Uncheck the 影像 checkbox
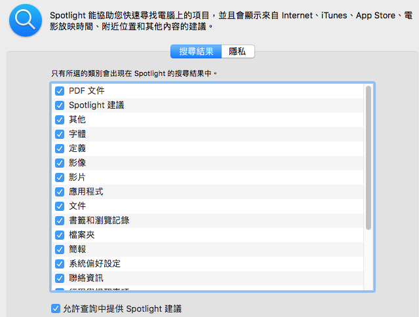Image resolution: width=419 pixels, height=317 pixels. pos(60,163)
